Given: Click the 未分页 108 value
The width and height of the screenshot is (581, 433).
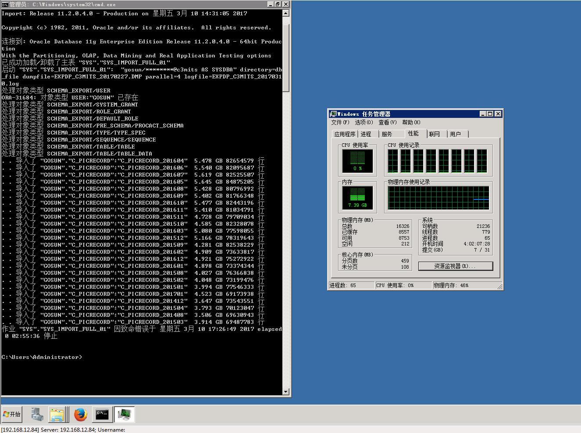Looking at the screenshot, I should (x=405, y=267).
